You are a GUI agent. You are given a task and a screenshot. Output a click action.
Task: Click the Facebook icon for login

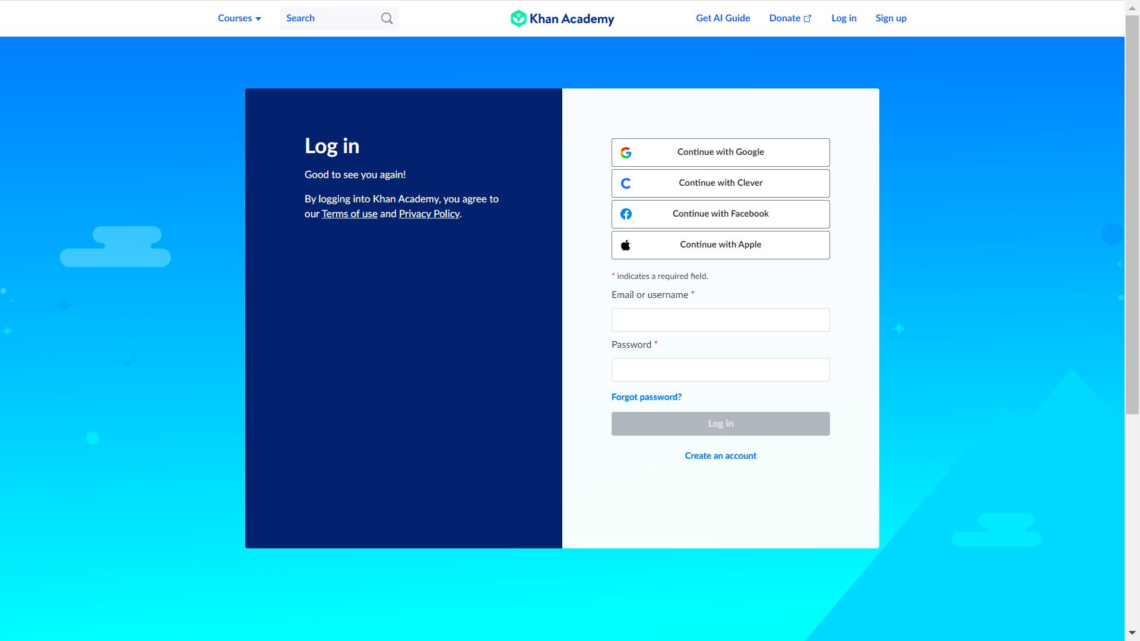point(626,214)
